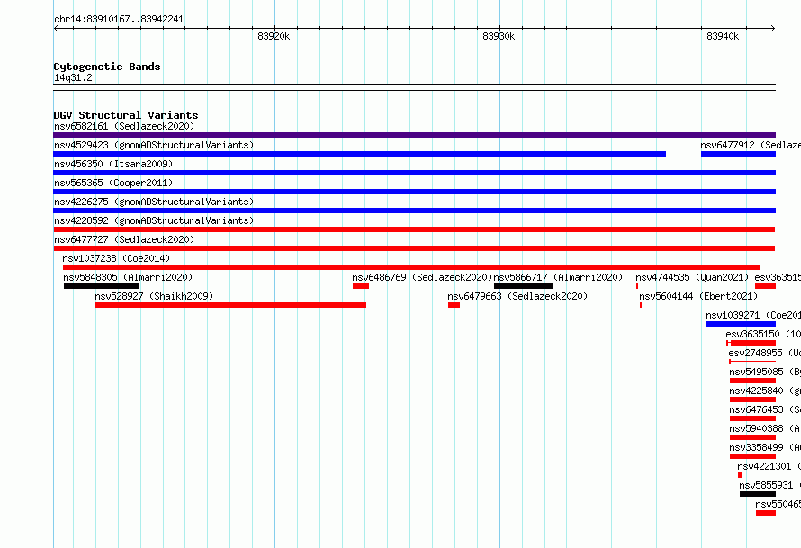Click the chr14:83910167..83942241 coordinate text

pos(119,19)
